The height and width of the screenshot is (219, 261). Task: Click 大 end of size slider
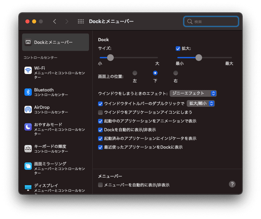(157, 63)
